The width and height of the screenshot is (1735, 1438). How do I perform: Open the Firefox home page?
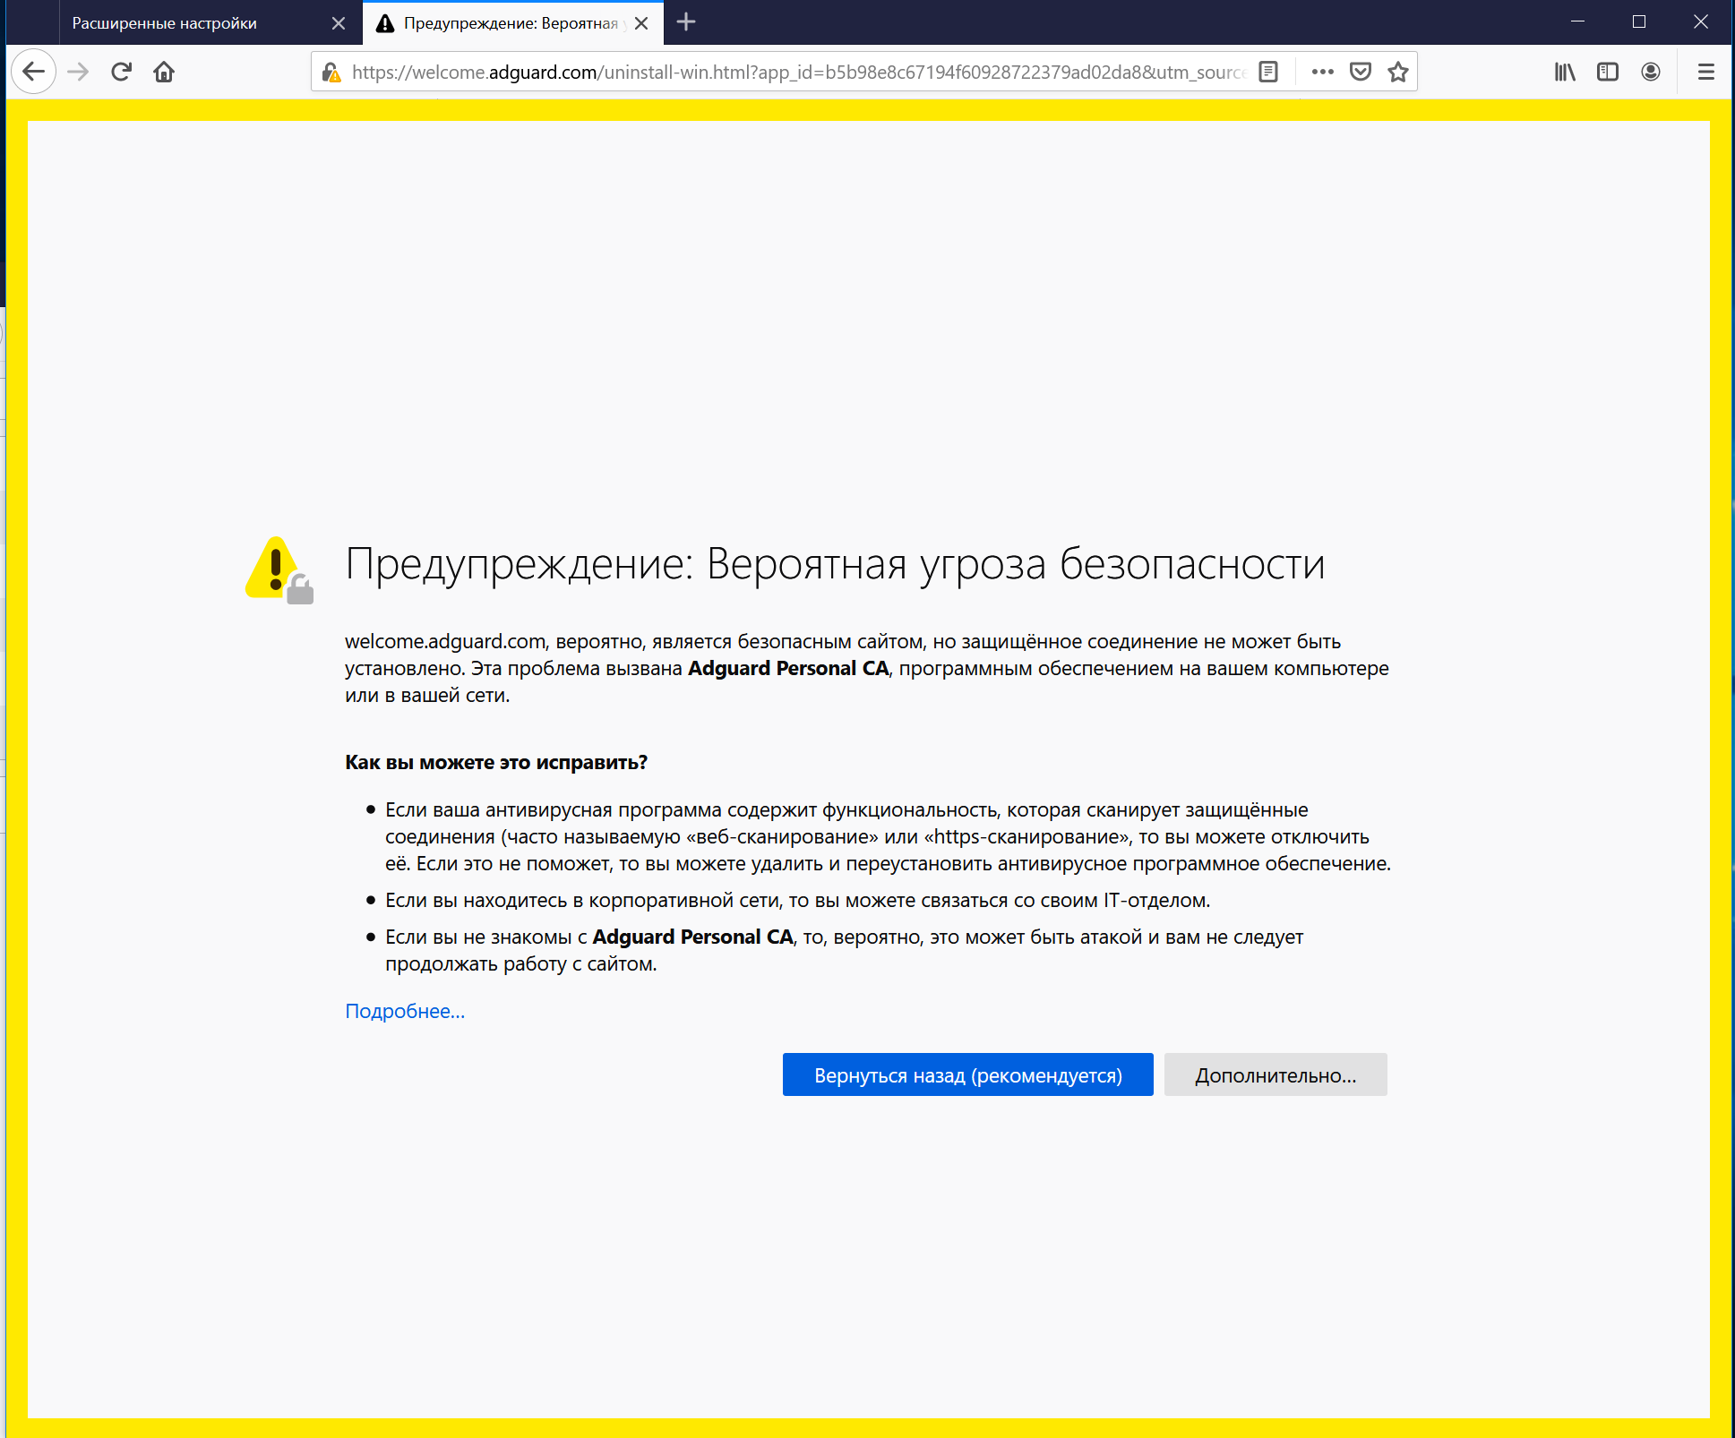click(164, 72)
